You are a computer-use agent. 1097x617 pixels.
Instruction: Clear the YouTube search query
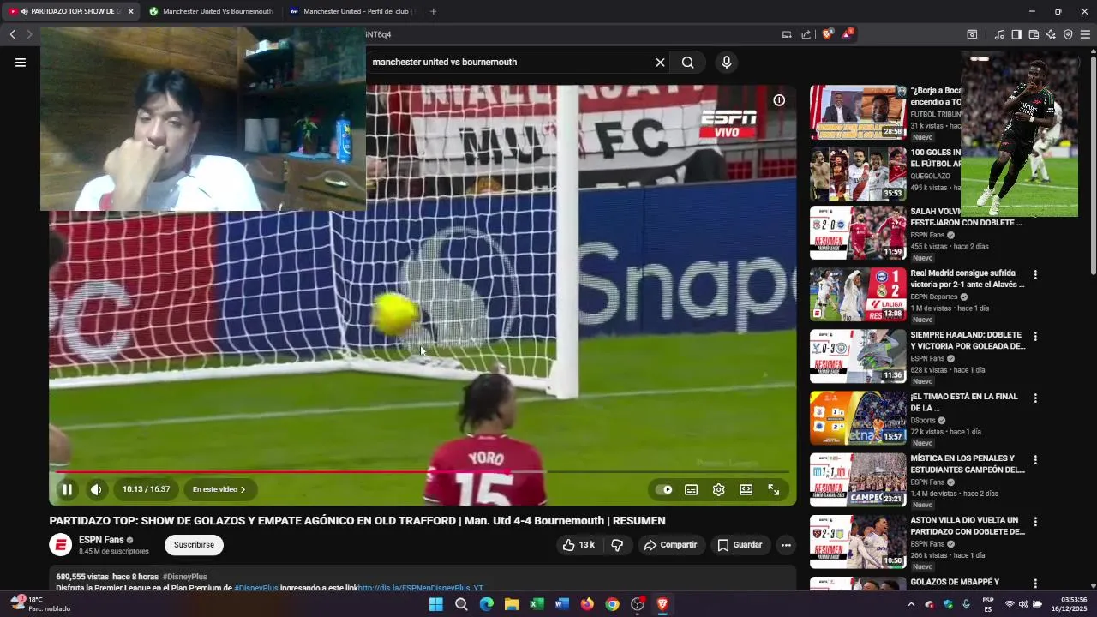660,62
